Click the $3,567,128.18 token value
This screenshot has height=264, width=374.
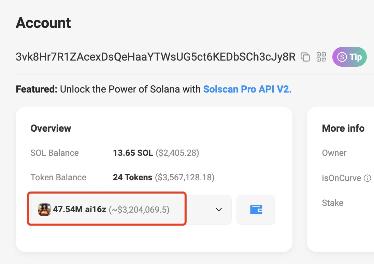[x=185, y=178]
